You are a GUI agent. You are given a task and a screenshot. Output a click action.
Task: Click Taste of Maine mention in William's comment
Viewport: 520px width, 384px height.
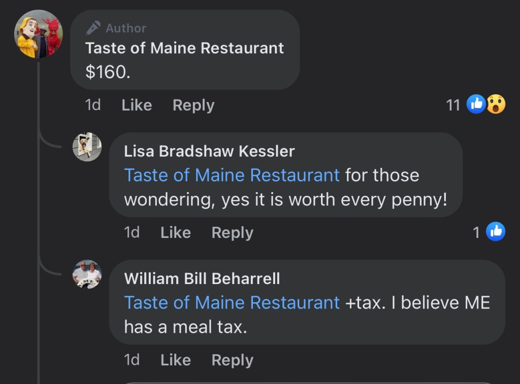[x=232, y=302]
